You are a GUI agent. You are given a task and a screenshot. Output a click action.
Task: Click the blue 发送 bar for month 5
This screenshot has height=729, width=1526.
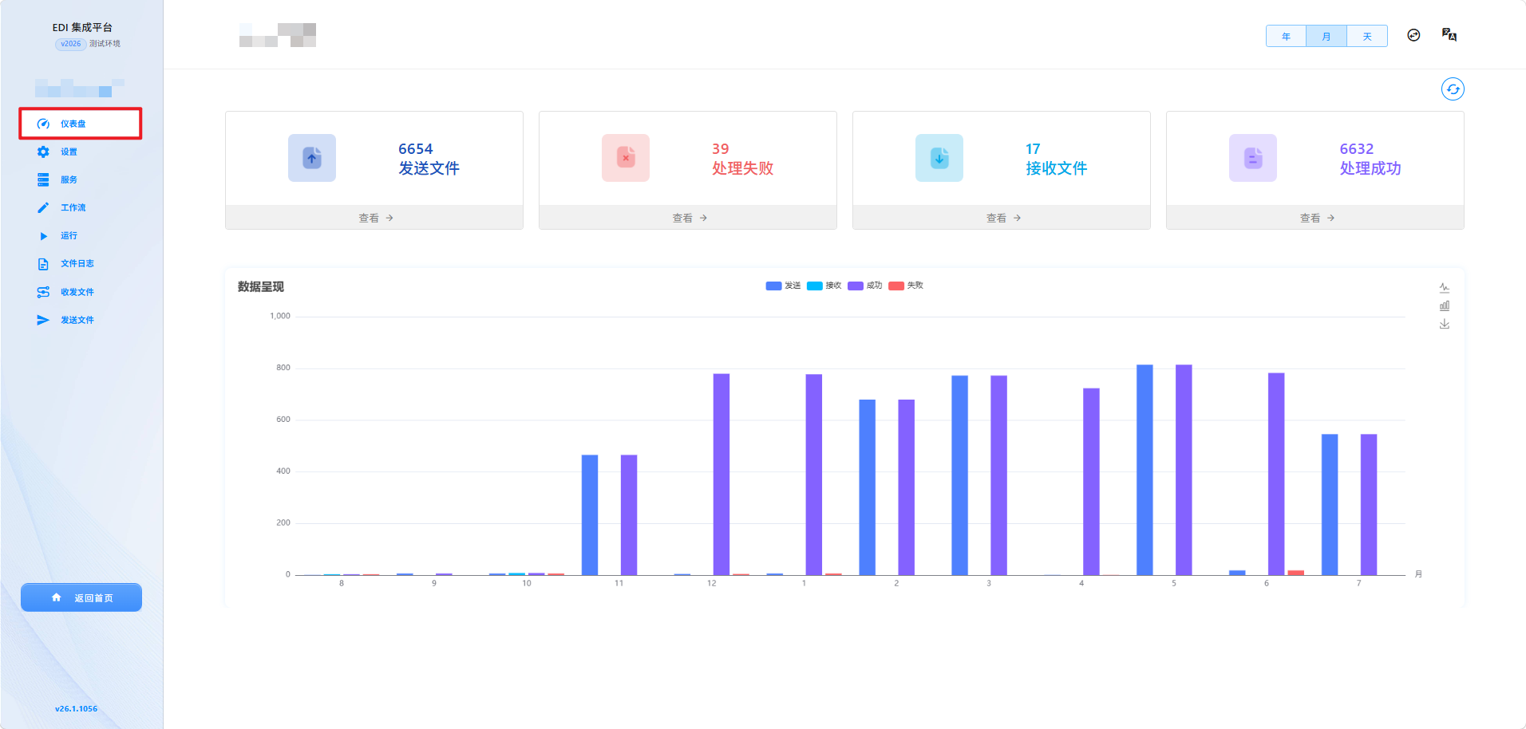[1144, 470]
